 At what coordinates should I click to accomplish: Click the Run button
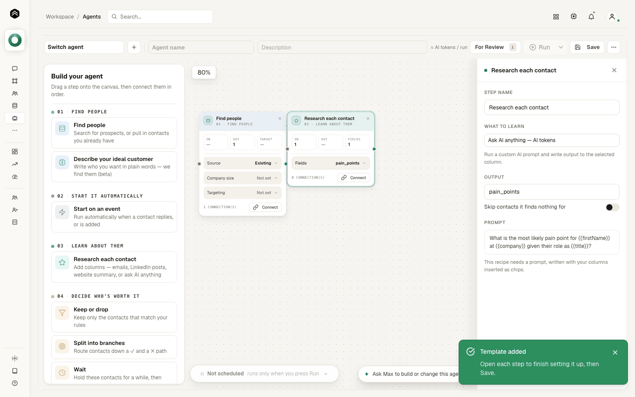coord(540,47)
